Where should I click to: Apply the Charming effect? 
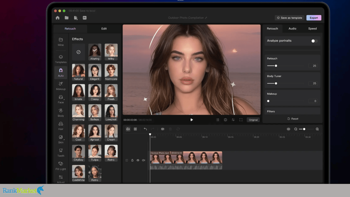pos(78,113)
